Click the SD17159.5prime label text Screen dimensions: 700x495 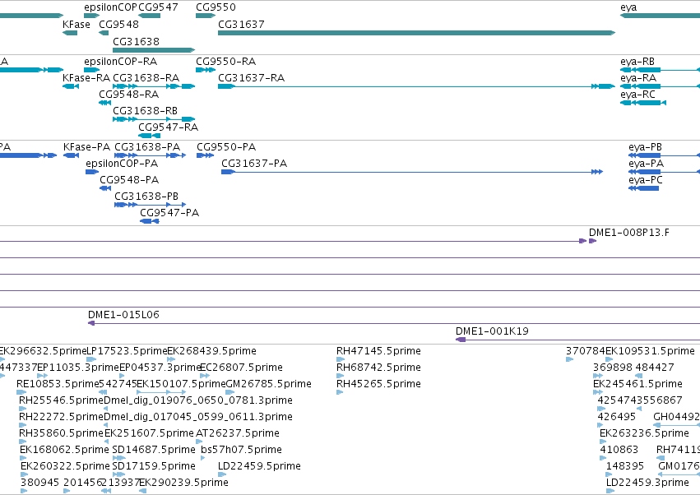point(154,466)
